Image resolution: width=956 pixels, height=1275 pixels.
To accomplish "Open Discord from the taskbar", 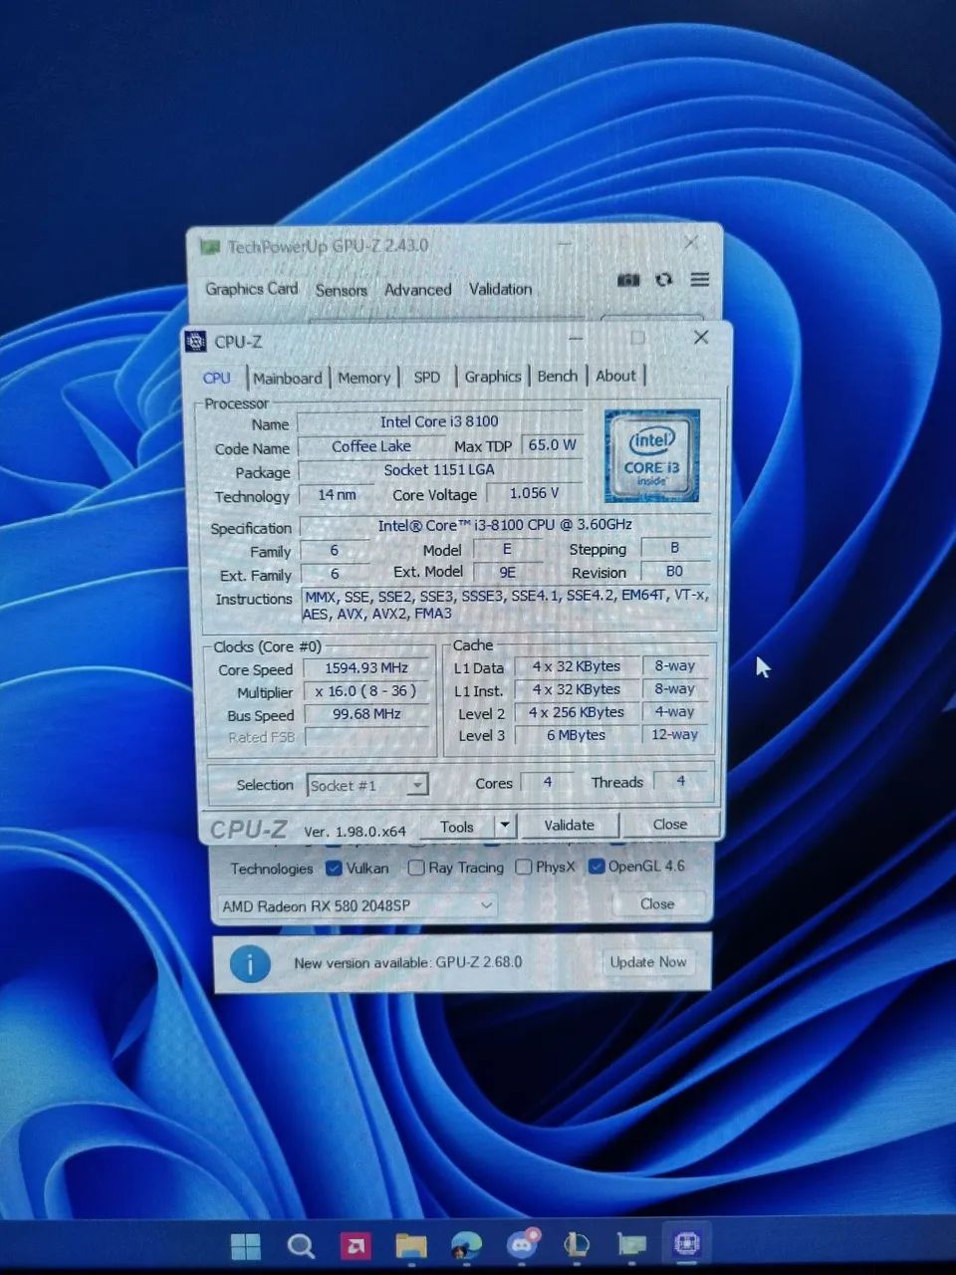I will tap(522, 1244).
